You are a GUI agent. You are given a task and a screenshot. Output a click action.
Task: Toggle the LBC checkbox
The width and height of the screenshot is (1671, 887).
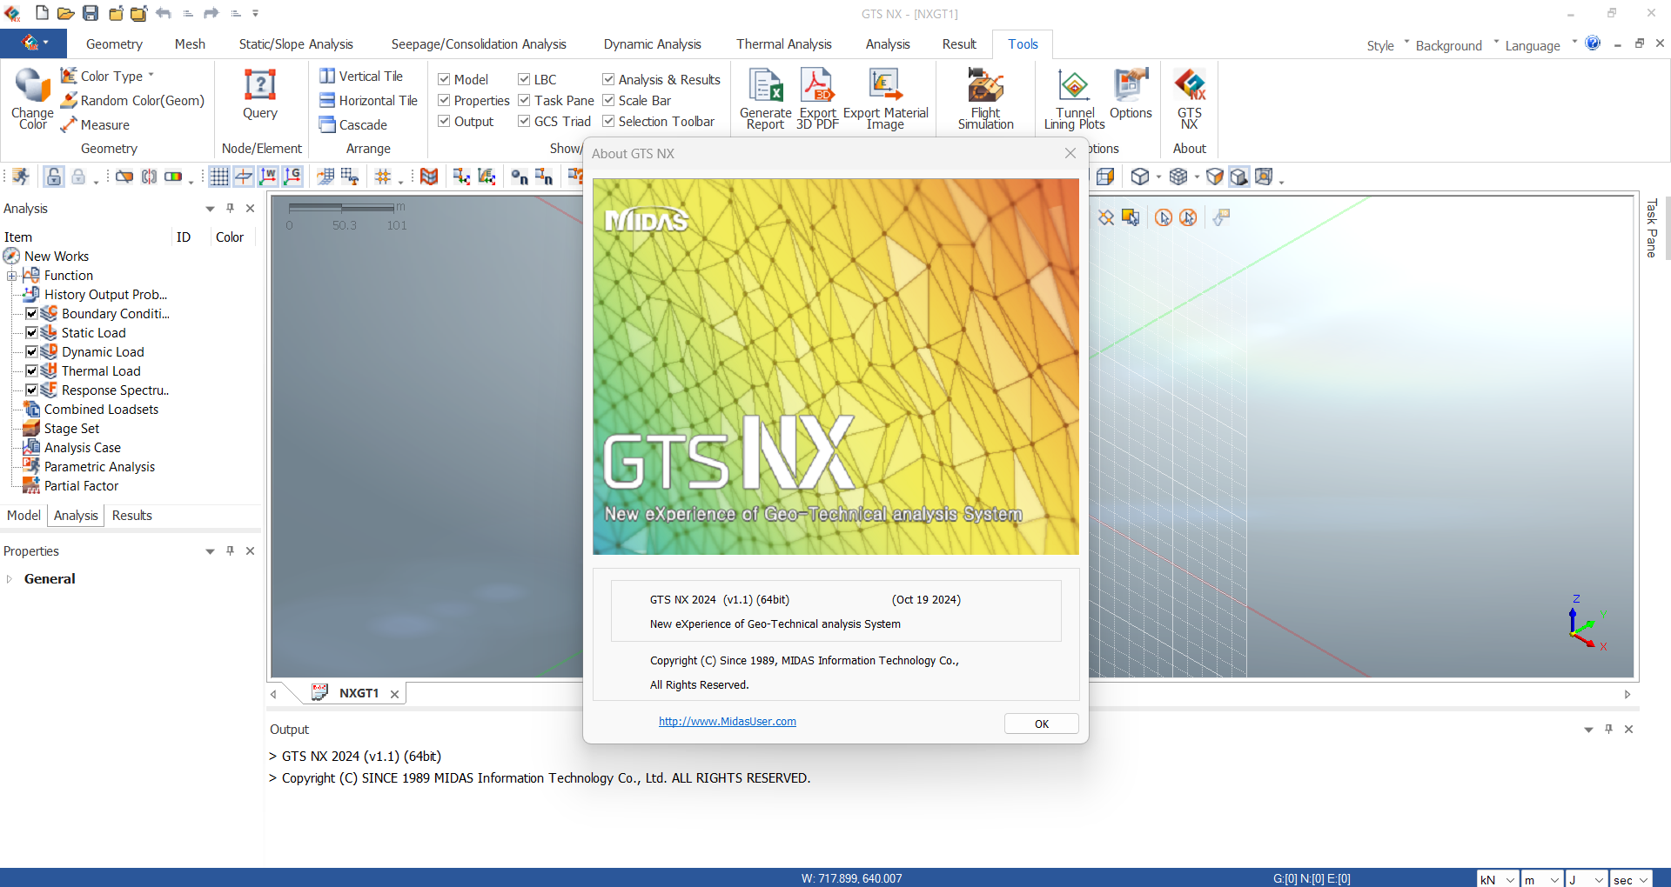[x=524, y=79]
